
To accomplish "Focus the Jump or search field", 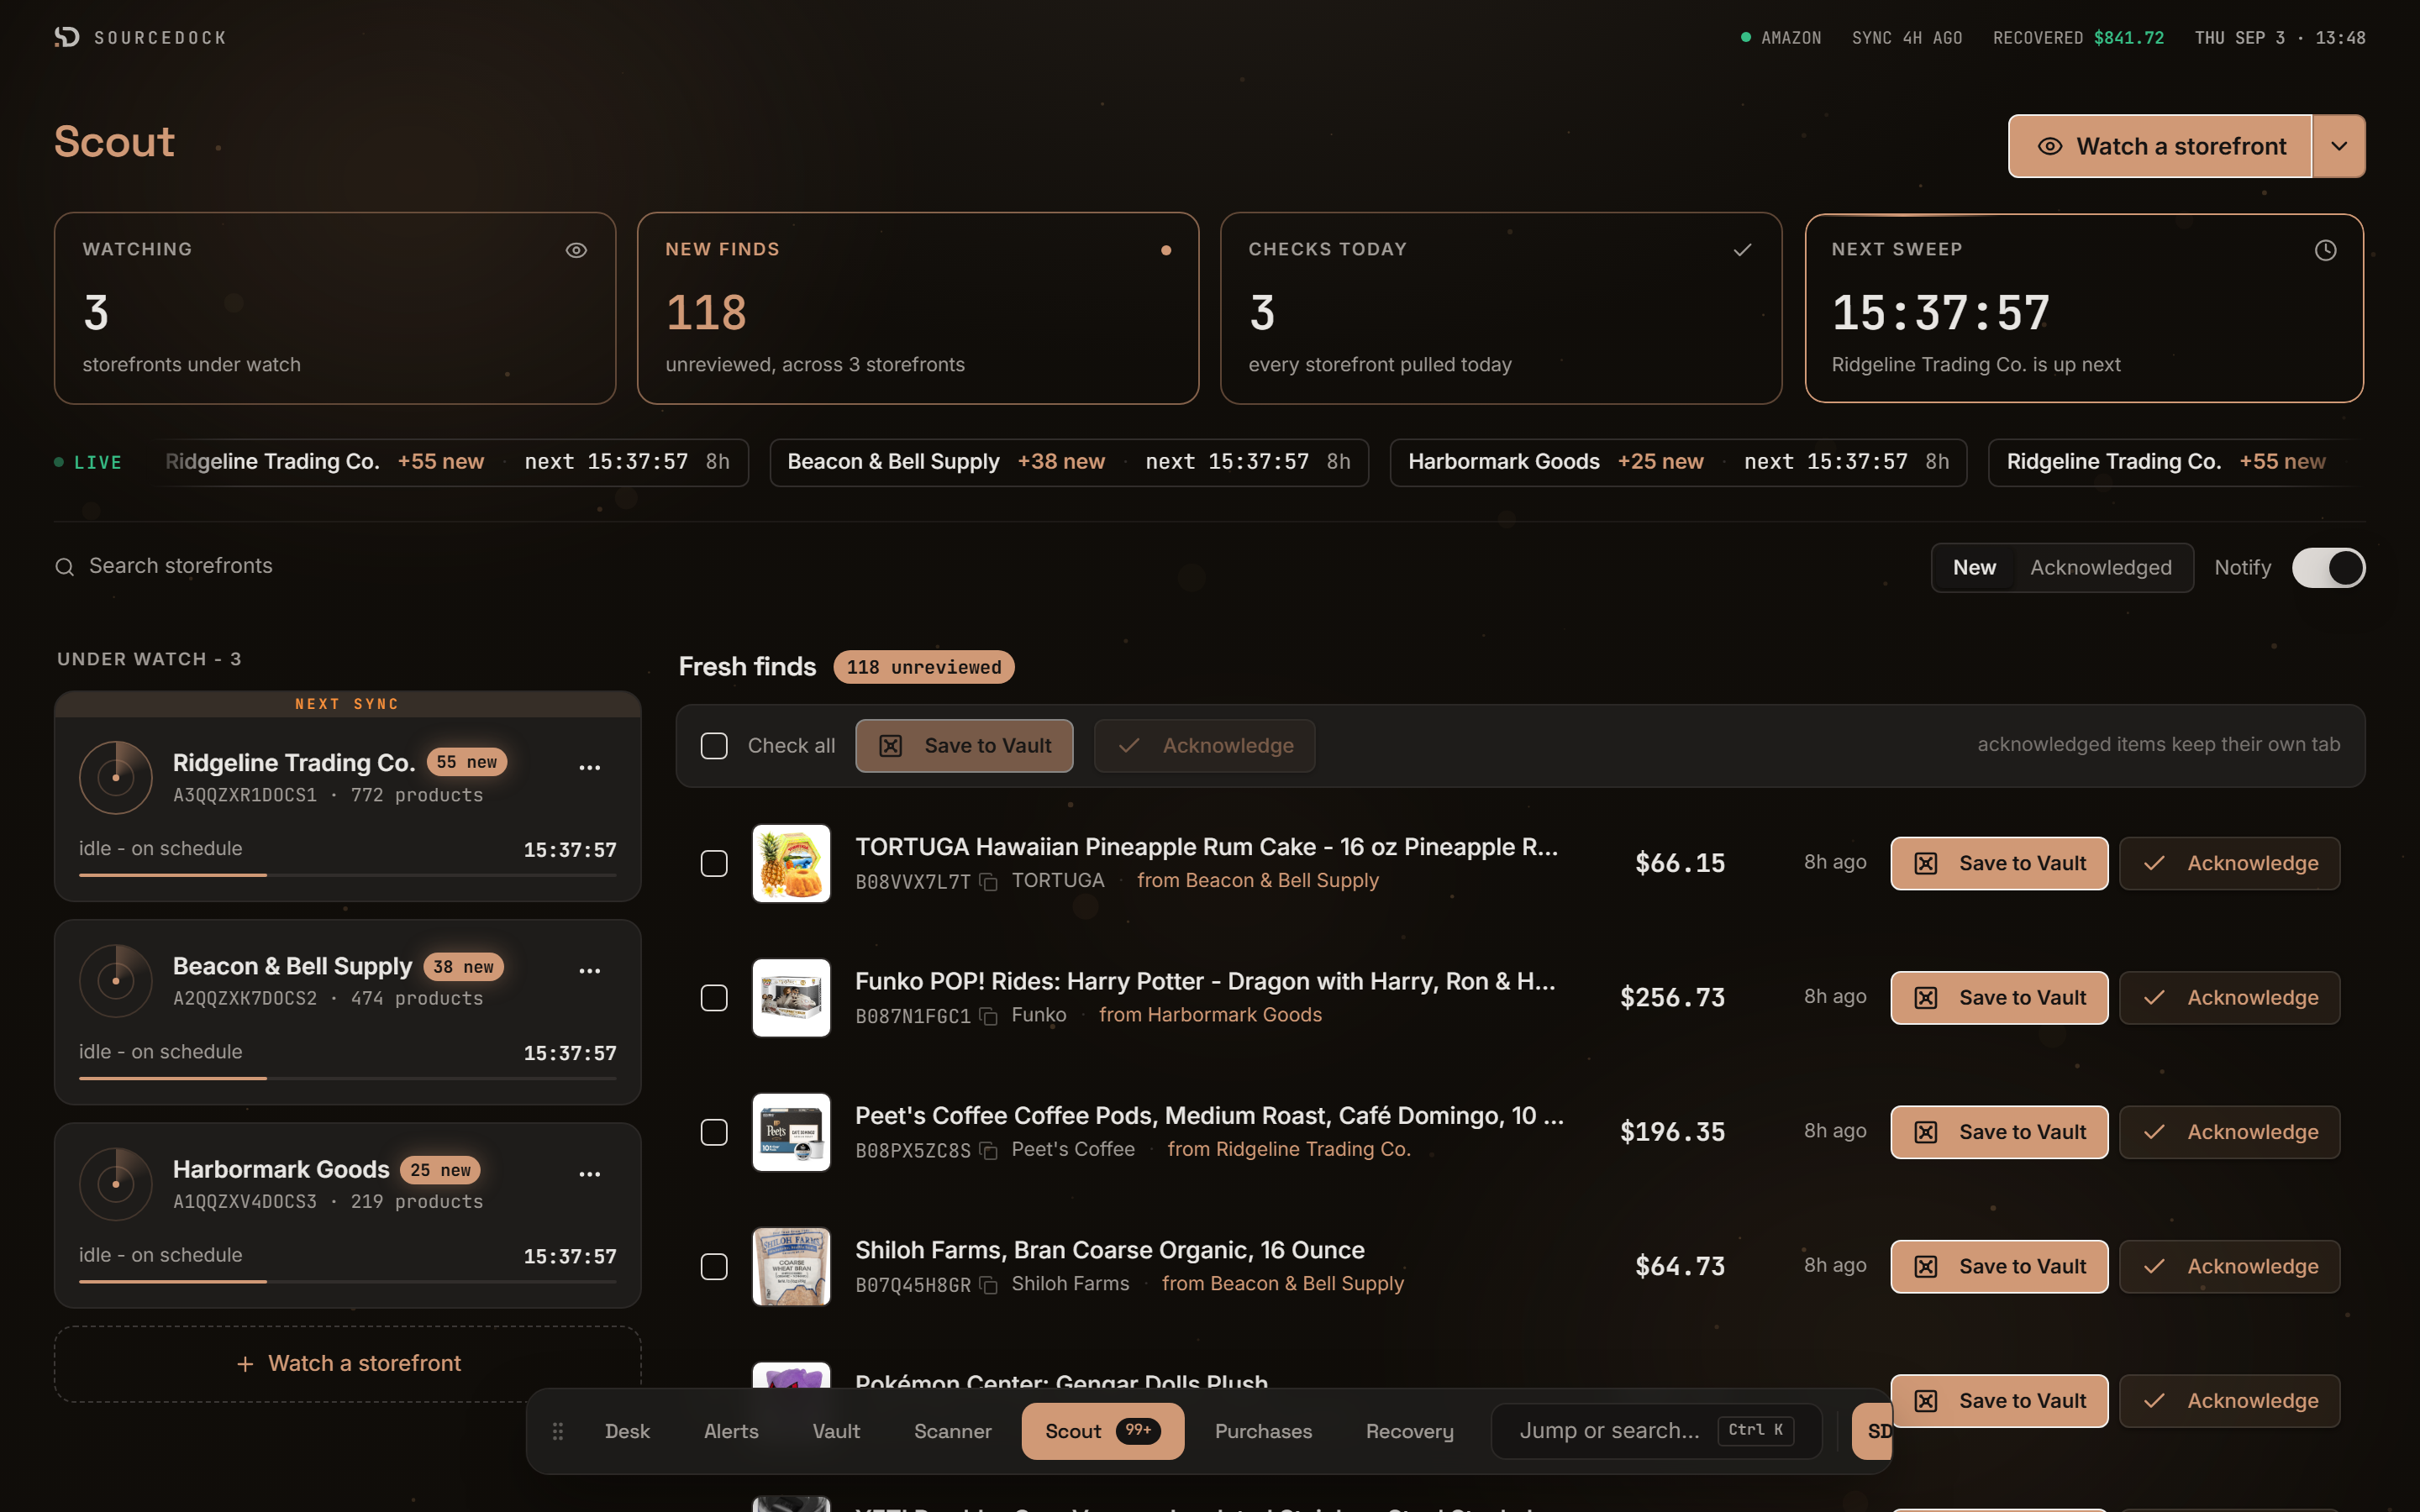I will [x=1656, y=1431].
